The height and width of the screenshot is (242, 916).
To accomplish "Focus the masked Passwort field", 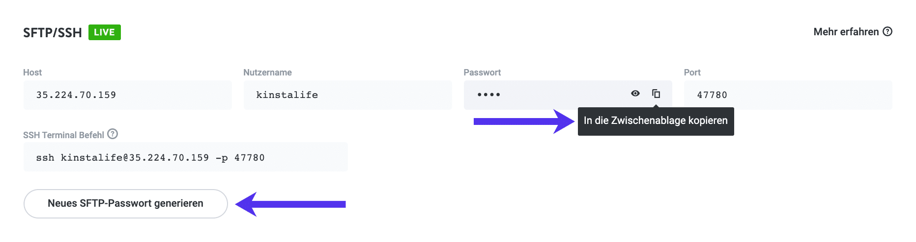I will point(541,95).
